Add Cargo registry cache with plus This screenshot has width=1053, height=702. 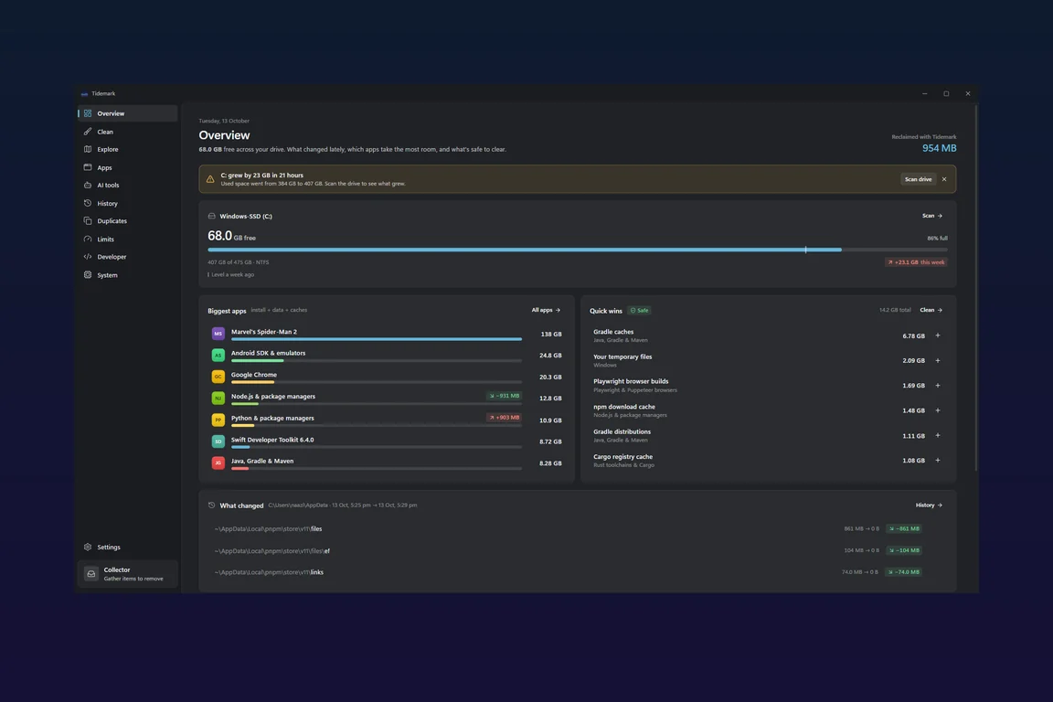tap(938, 460)
